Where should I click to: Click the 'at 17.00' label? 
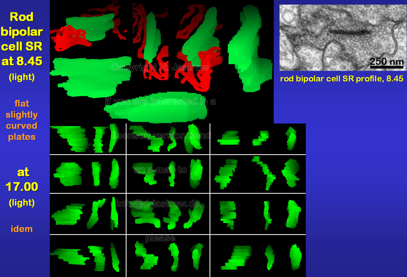click(x=22, y=180)
